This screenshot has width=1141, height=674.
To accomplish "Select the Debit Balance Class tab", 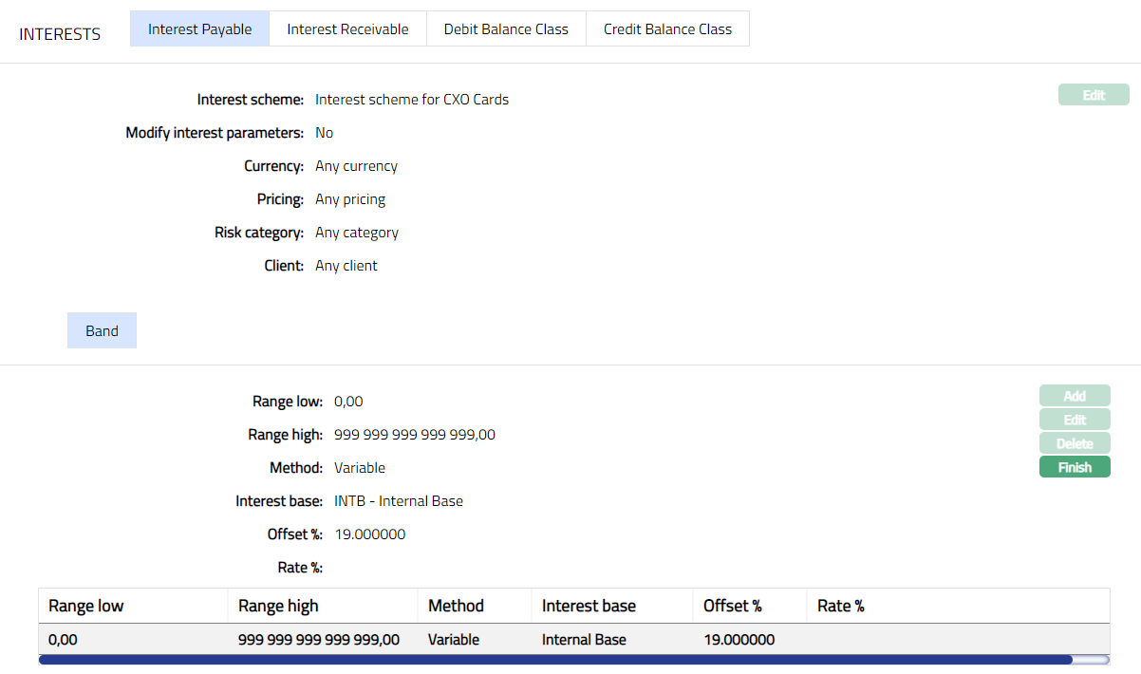I will pyautogui.click(x=506, y=28).
